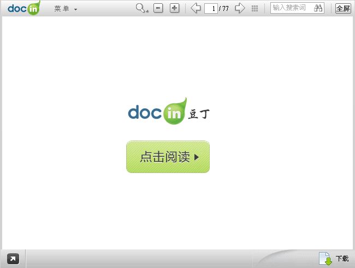Zoom out with the minus button
This screenshot has width=355, height=268.
pyautogui.click(x=158, y=8)
